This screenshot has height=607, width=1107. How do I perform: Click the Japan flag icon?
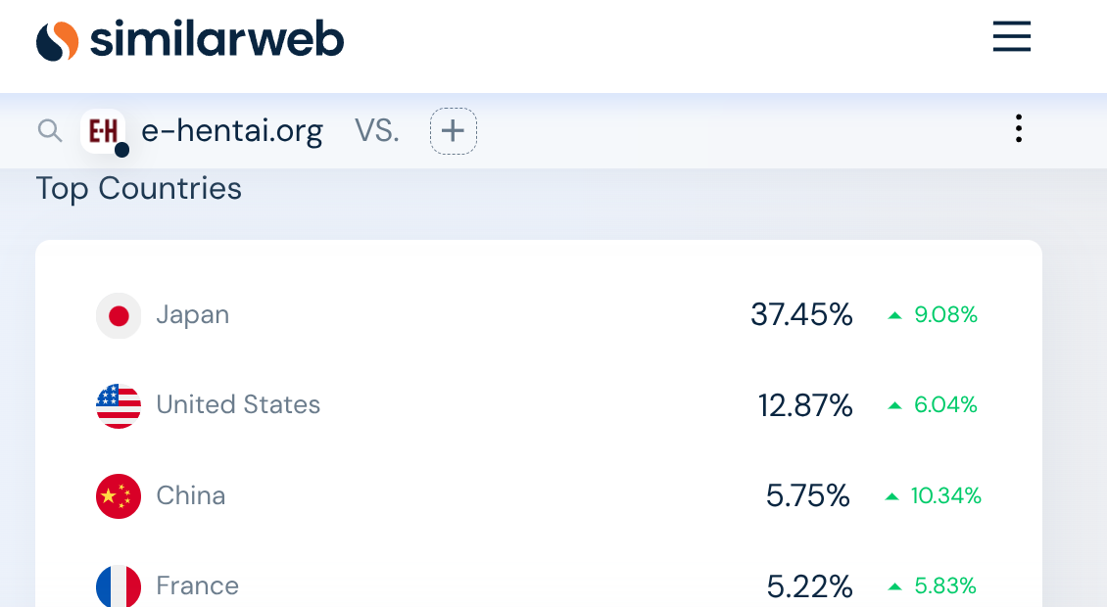119,315
